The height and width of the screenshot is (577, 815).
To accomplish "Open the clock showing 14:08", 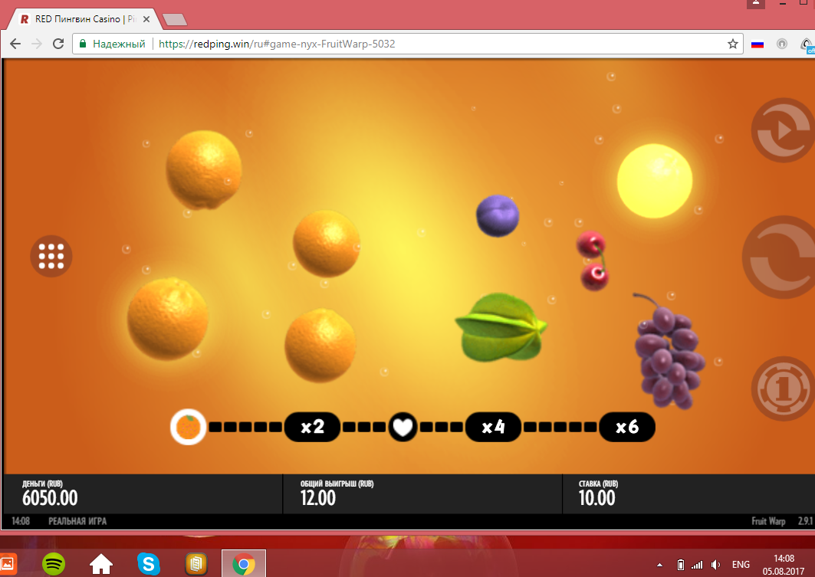I will (x=784, y=565).
